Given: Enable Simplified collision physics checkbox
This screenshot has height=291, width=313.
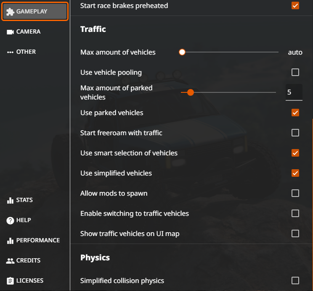Looking at the screenshot, I should coord(295,281).
